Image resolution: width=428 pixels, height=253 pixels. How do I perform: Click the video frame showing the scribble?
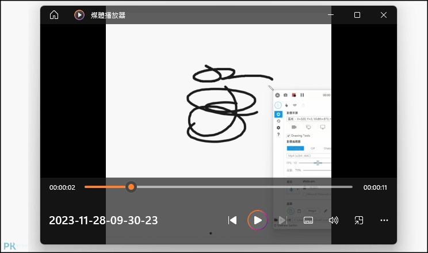tap(219, 101)
